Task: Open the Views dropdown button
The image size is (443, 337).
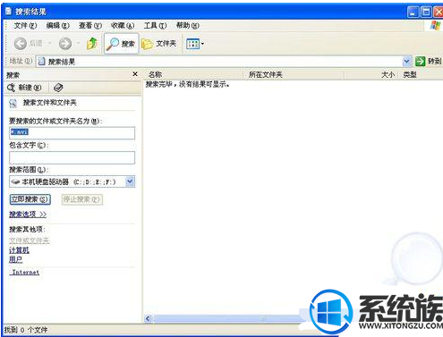Action: pyautogui.click(x=195, y=44)
